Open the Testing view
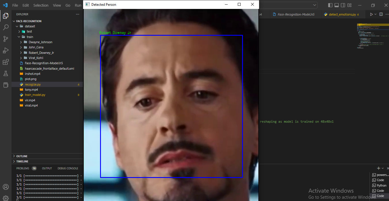 (6, 73)
